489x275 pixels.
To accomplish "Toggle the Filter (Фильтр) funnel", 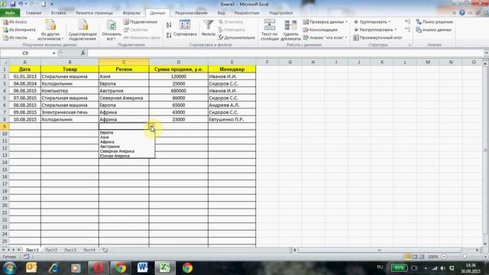I will (x=208, y=28).
